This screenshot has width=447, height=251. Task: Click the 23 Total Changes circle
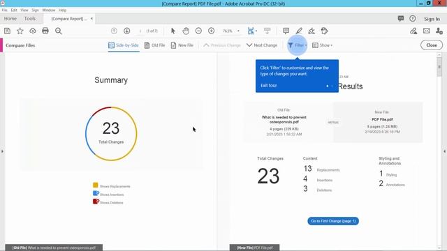pyautogui.click(x=111, y=134)
